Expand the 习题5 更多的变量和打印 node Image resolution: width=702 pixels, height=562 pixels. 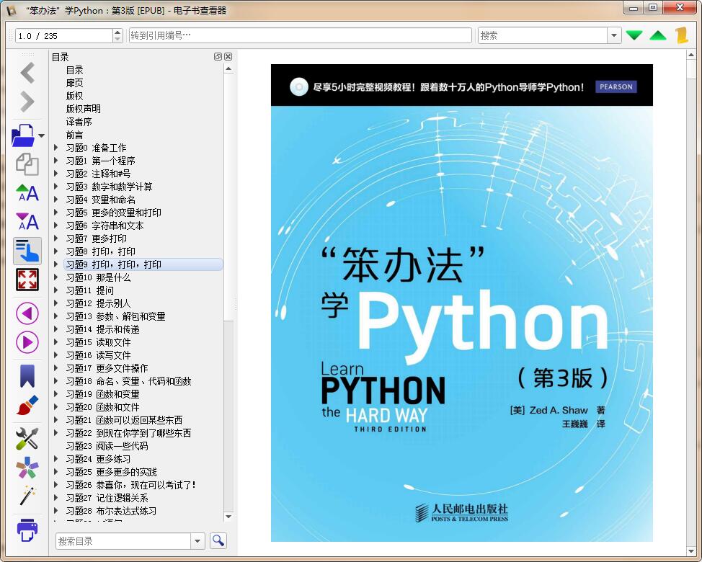(56, 212)
